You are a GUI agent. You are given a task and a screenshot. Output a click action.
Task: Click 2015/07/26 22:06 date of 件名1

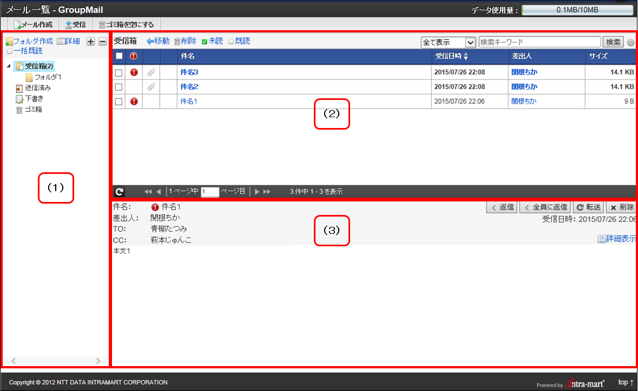tap(459, 102)
